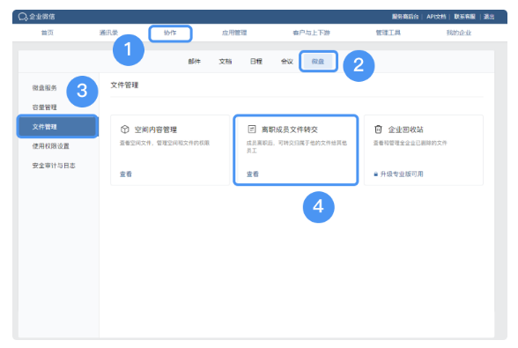
Task: Click 联系客服 in header
Action: pyautogui.click(x=464, y=17)
